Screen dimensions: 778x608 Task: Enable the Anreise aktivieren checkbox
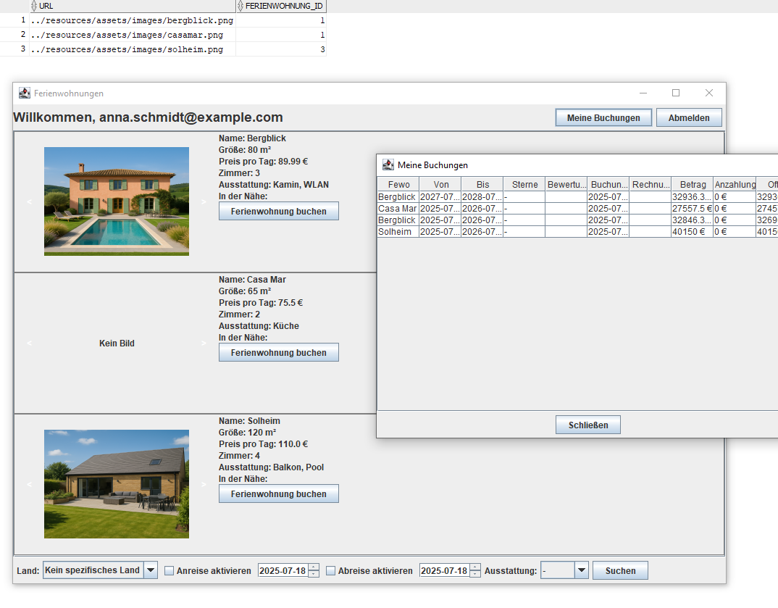tap(170, 571)
